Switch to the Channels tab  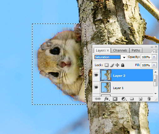pyautogui.click(x=120, y=50)
